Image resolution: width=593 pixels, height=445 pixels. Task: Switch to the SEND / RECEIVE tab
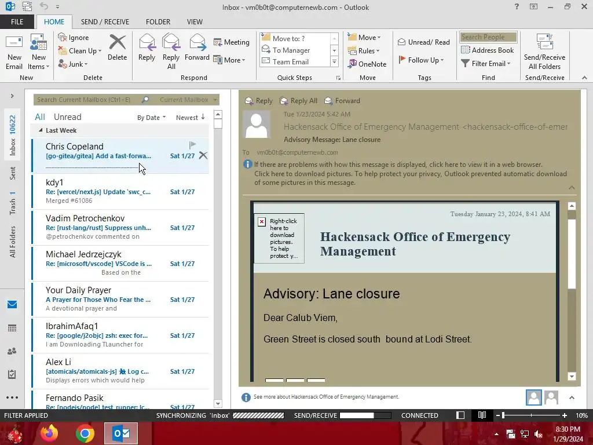105,22
